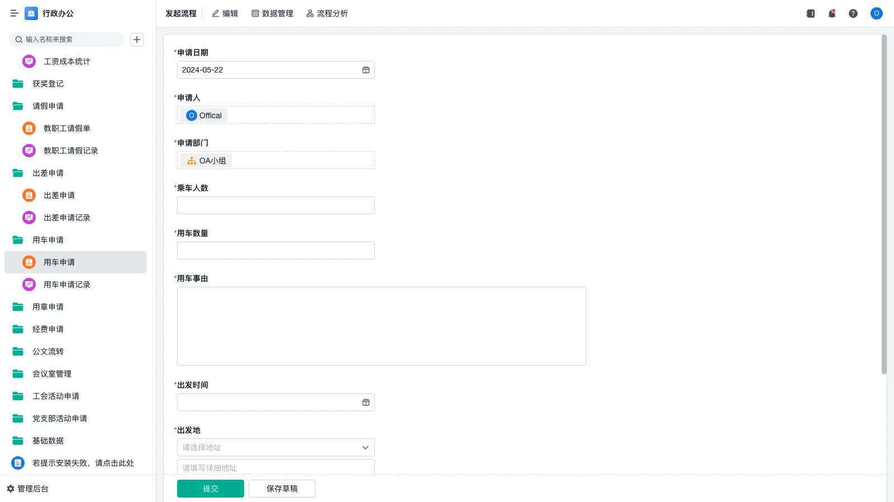Expand the 公文流转 folder
Viewport: 894px width, 502px height.
pyautogui.click(x=75, y=351)
